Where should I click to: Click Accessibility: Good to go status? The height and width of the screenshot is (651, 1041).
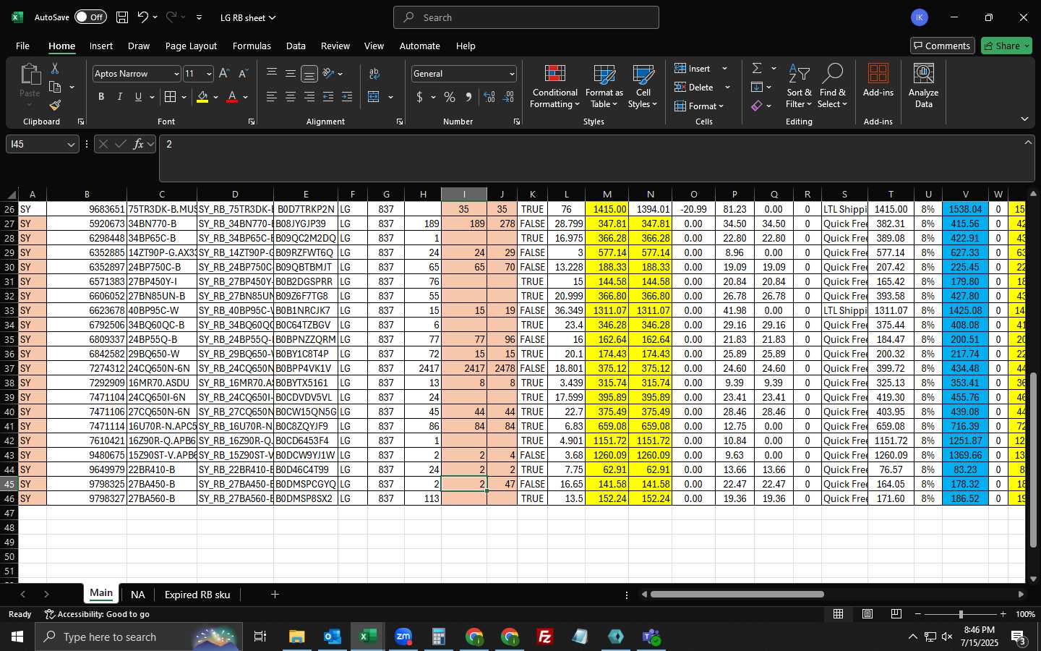point(97,614)
